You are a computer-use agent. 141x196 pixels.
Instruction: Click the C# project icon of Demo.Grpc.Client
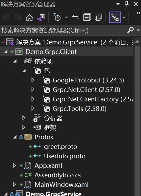click(19, 52)
